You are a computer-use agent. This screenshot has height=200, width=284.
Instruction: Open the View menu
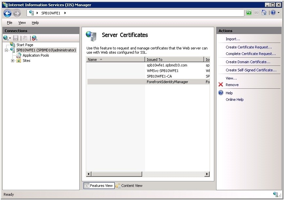[22, 23]
